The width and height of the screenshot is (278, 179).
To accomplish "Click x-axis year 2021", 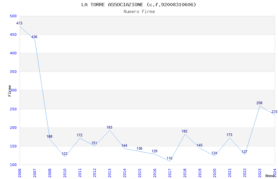I will [230, 173].
